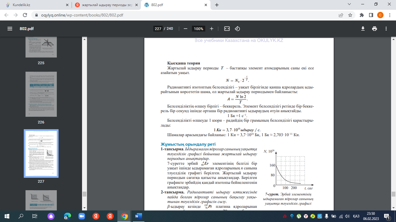Viewport: 396px width, 222px height.
Task: Click the microphone tray icon
Action: tap(326, 216)
